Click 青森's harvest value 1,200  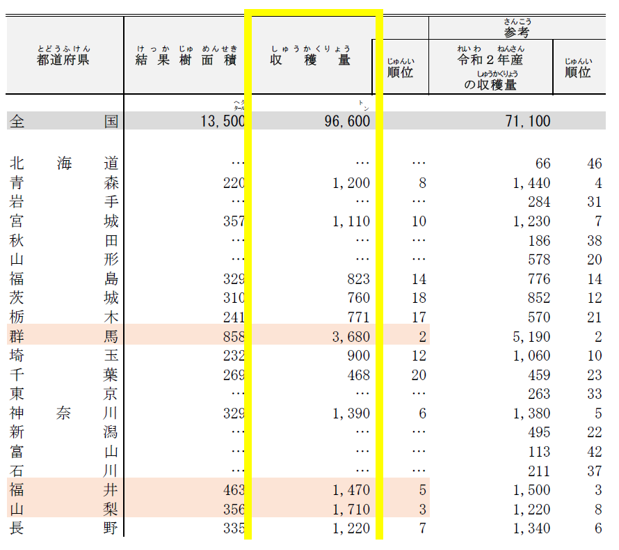pyautogui.click(x=351, y=183)
